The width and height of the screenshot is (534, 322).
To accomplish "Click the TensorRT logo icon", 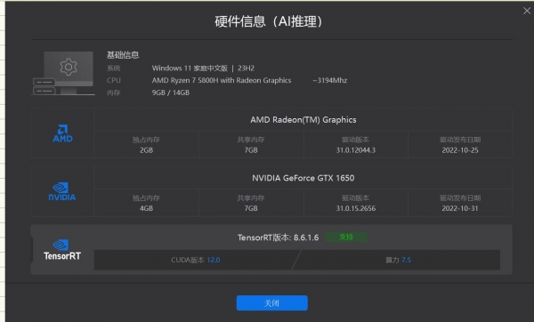I will pyautogui.click(x=62, y=250).
